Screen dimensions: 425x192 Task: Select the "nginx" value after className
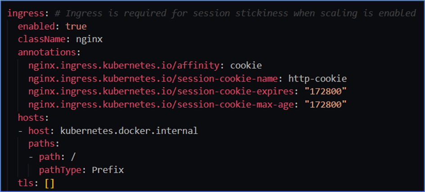(89, 39)
